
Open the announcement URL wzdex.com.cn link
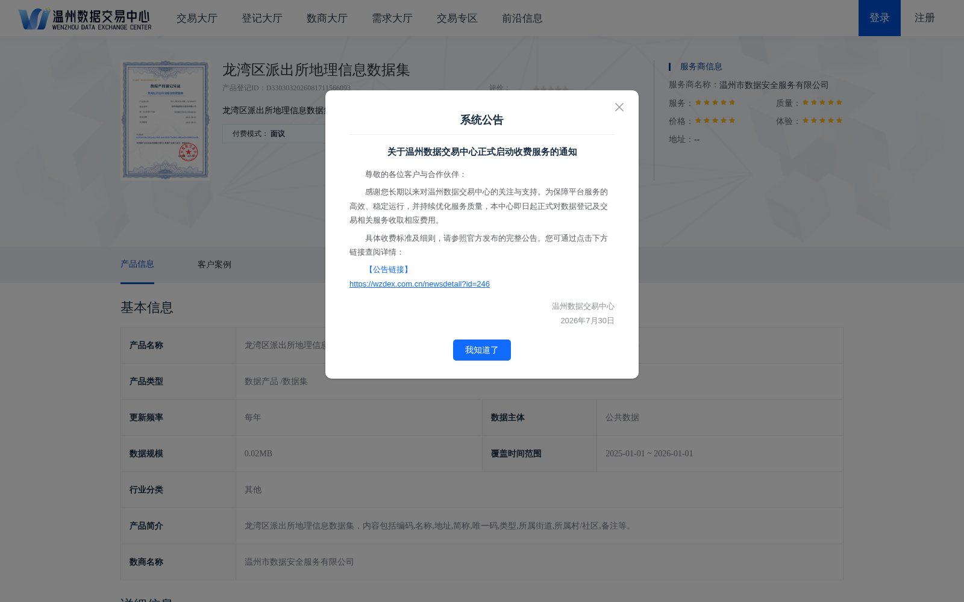click(419, 284)
